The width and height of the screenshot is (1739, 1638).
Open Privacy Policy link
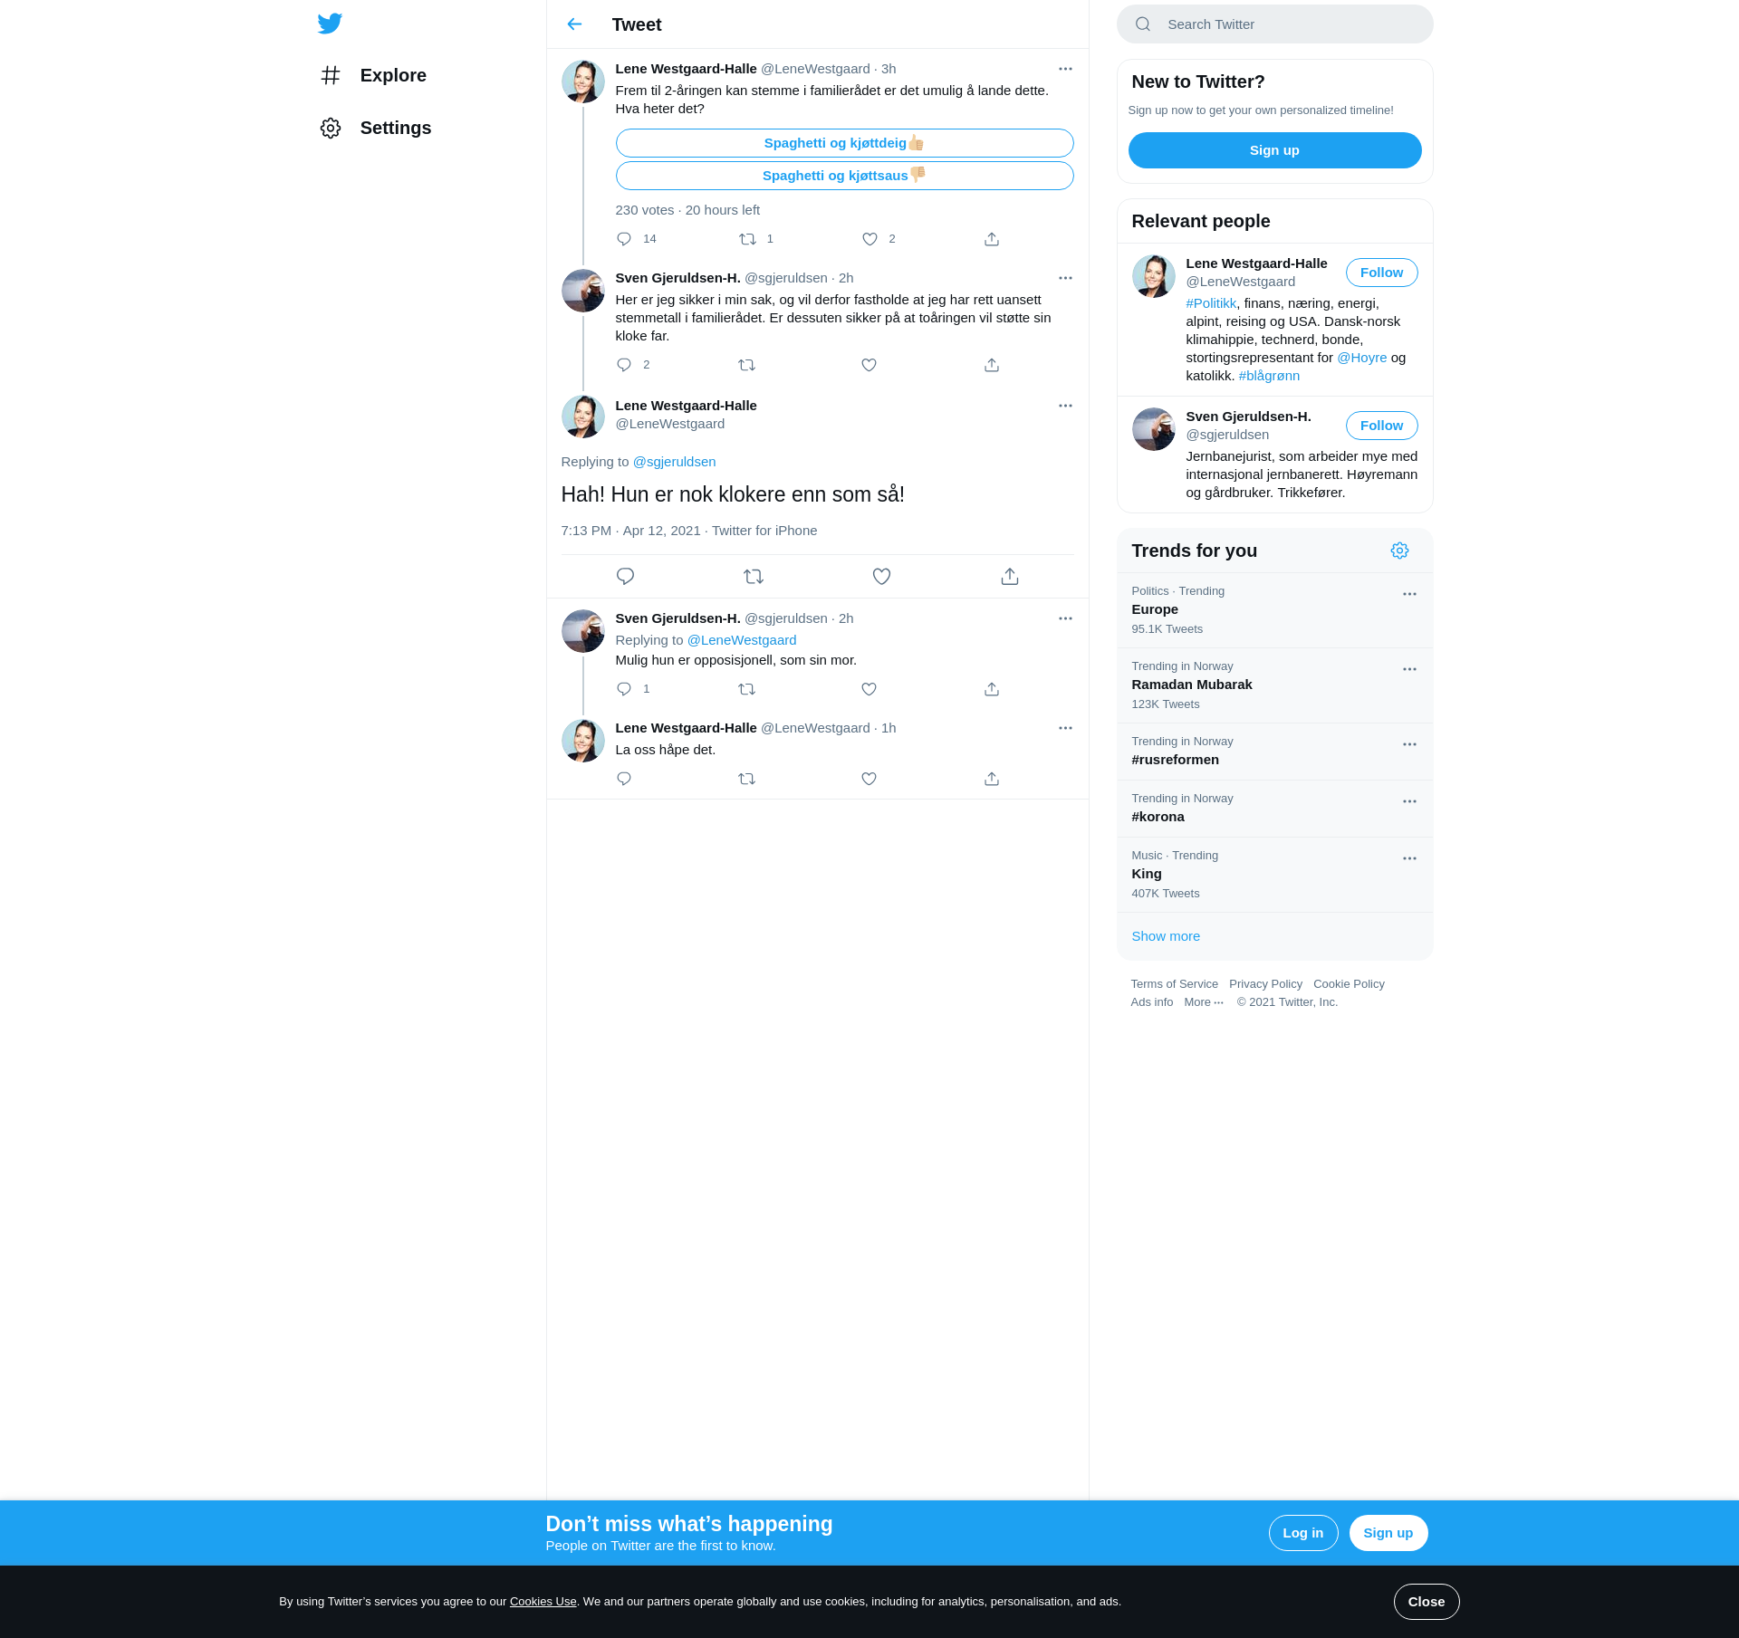pyautogui.click(x=1265, y=984)
